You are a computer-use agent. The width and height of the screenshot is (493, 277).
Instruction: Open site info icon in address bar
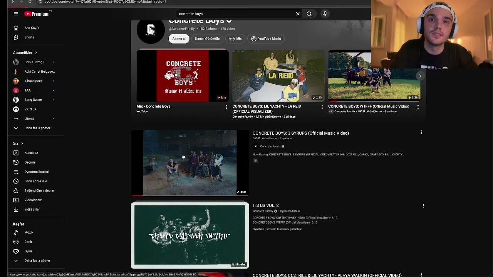40,2
